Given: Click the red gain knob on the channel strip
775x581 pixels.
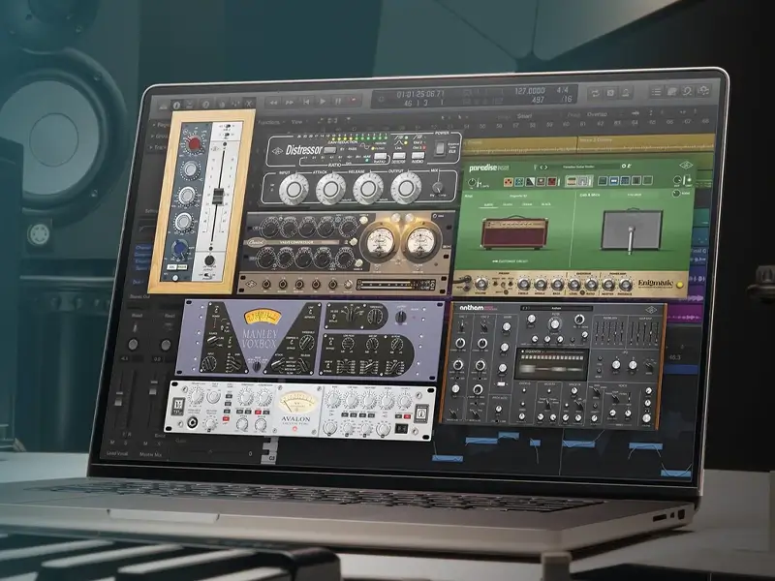Looking at the screenshot, I should 193,143.
